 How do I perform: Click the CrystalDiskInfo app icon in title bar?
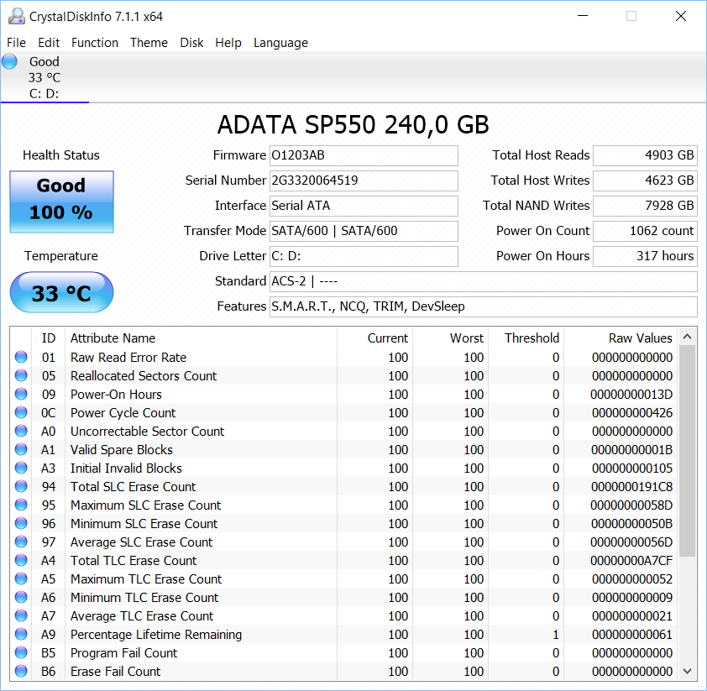(x=15, y=16)
